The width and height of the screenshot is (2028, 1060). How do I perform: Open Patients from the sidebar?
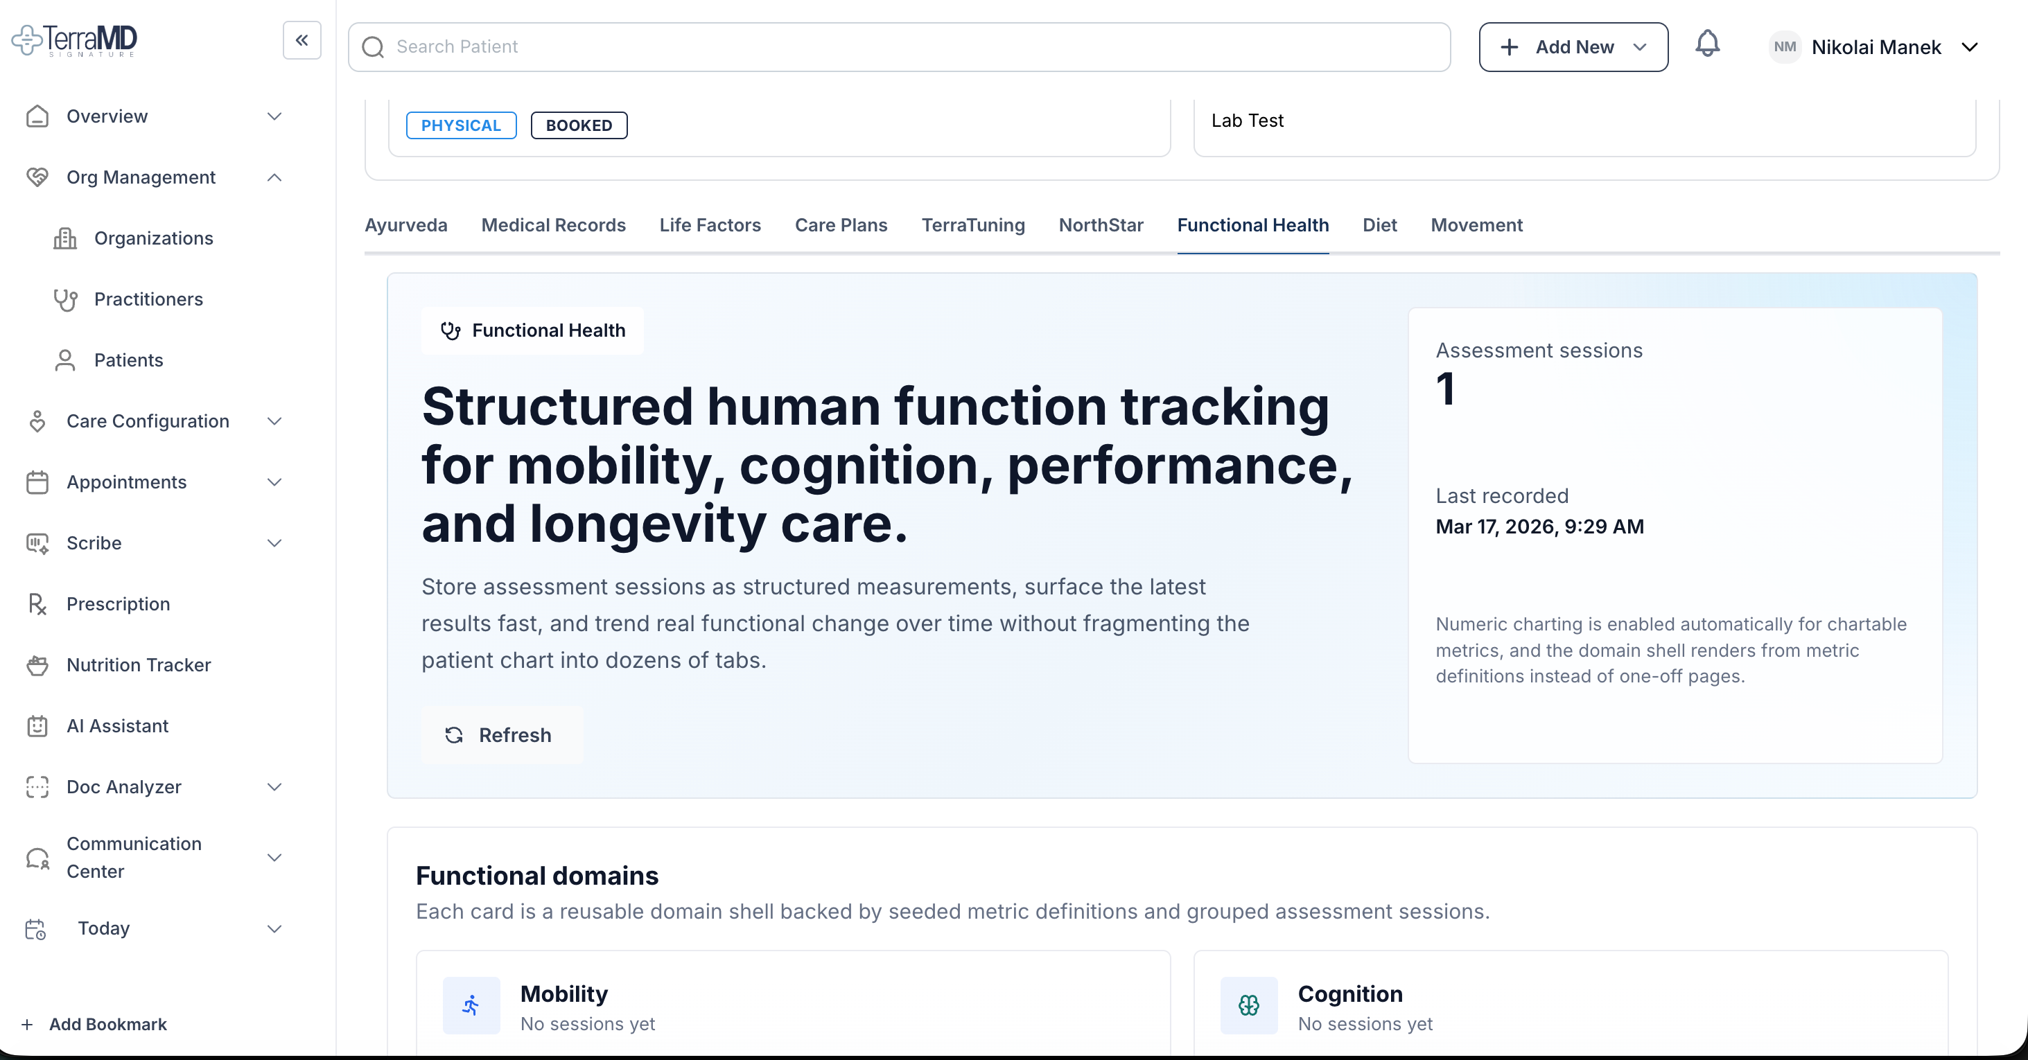128,360
